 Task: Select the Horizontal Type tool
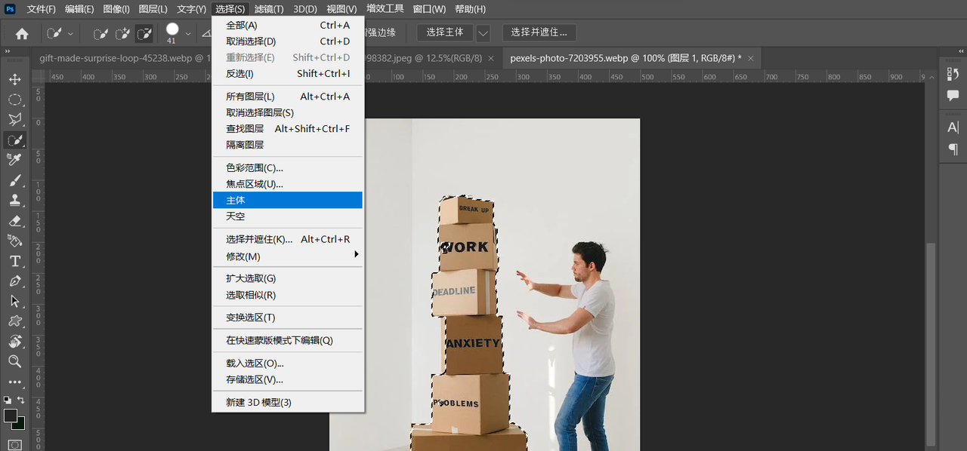click(14, 261)
